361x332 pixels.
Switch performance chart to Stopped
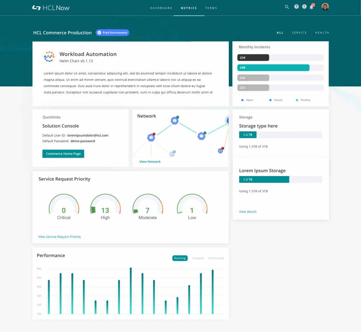(198, 258)
